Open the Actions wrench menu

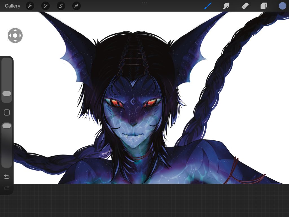[30, 6]
